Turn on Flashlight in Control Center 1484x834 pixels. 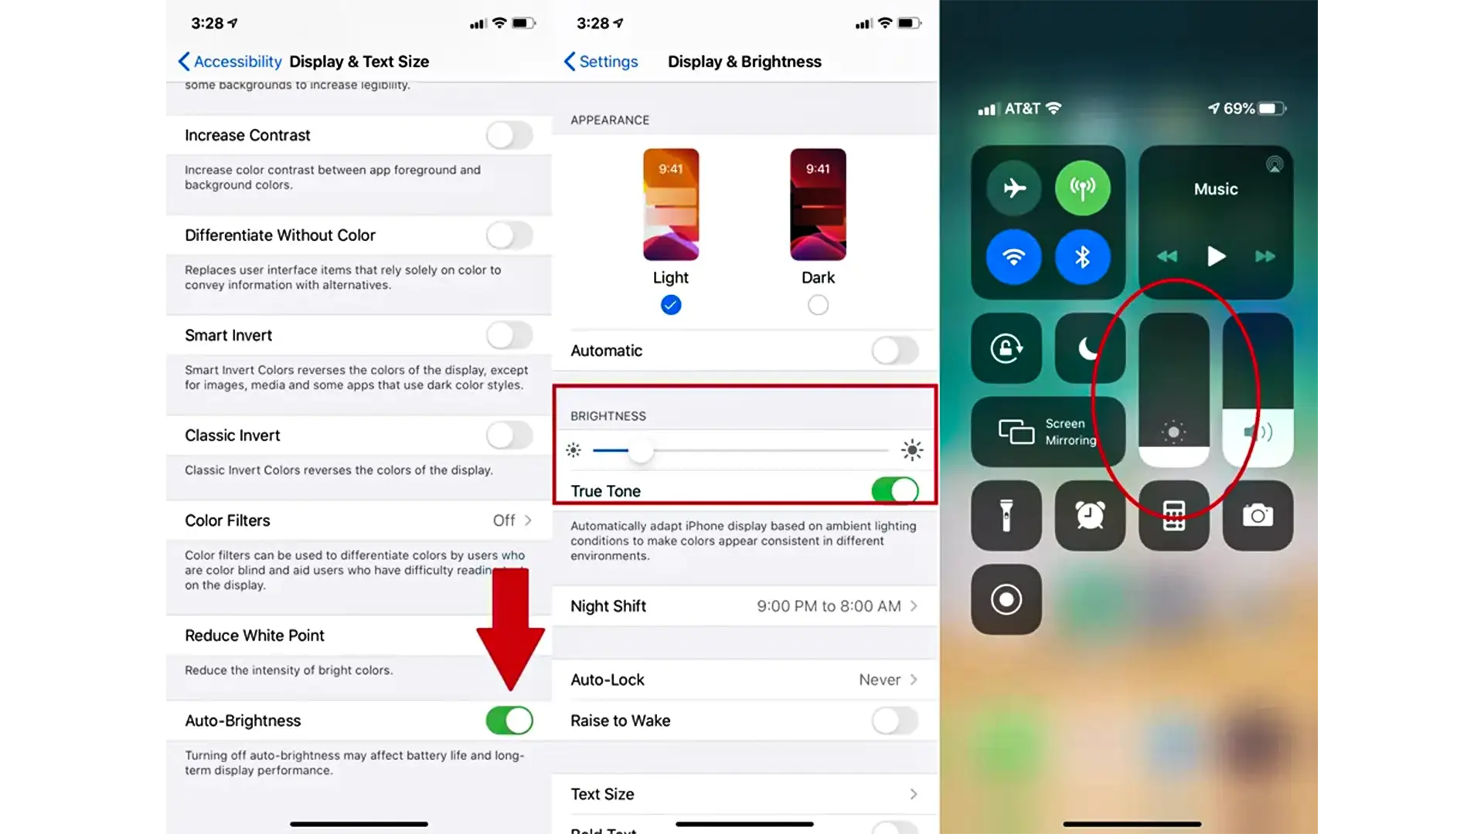tap(1005, 515)
